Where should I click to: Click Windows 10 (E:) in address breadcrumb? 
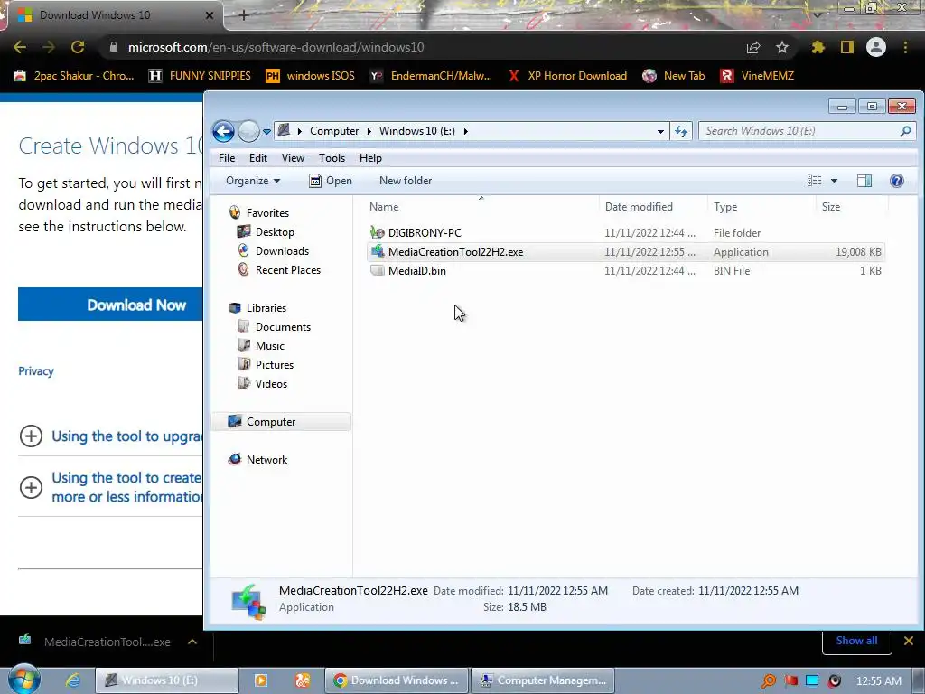pos(416,131)
